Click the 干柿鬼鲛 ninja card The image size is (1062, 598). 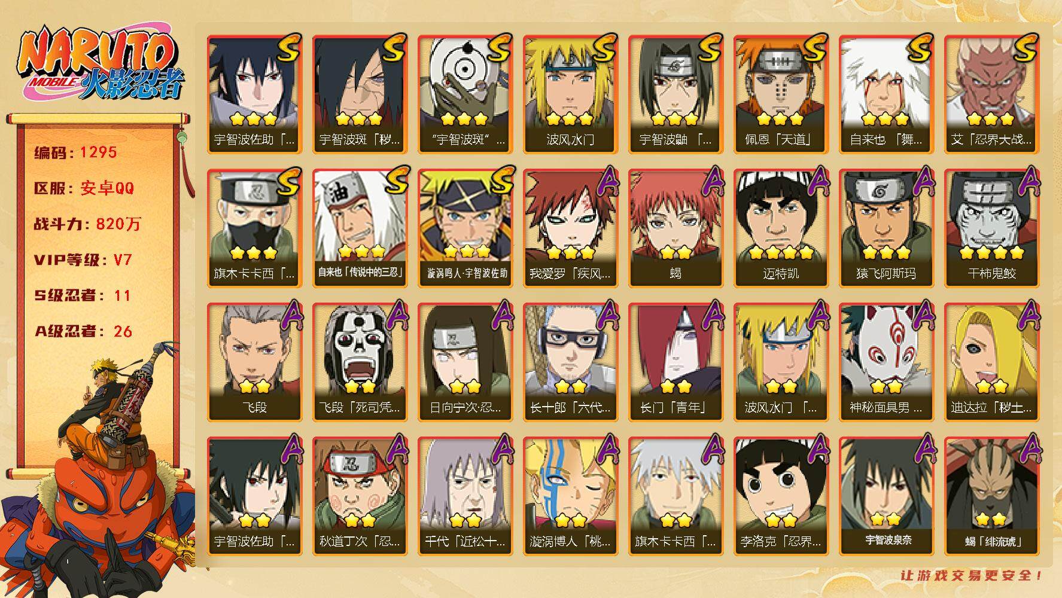point(991,228)
